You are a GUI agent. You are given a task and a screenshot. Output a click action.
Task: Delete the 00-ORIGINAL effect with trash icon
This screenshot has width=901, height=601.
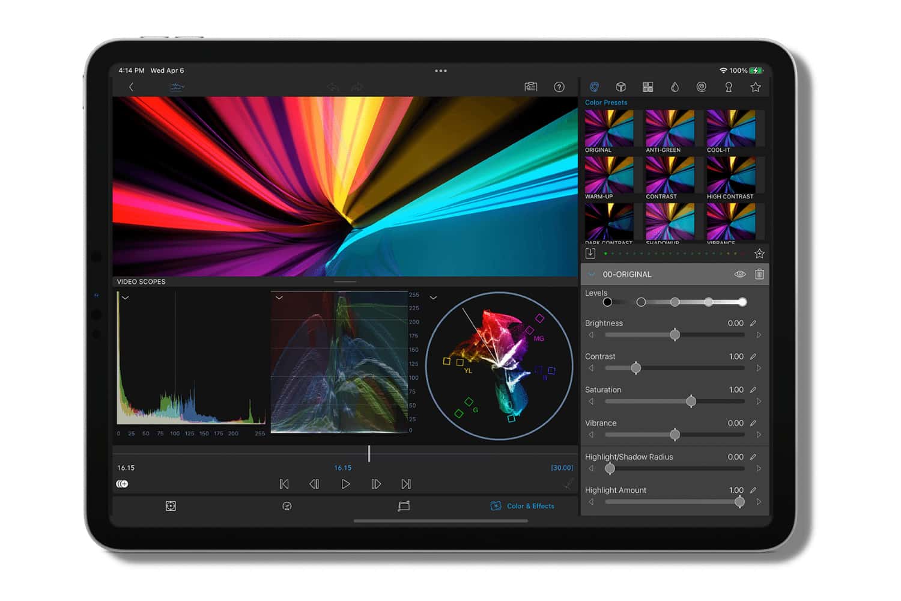[759, 274]
